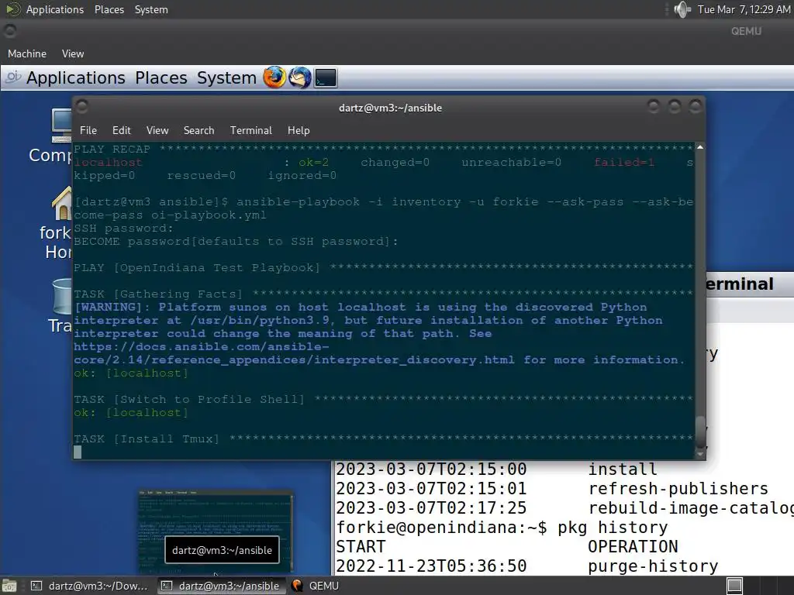Click 'failed=1' text in recap
Image resolution: width=794 pixels, height=595 pixels.
point(624,163)
